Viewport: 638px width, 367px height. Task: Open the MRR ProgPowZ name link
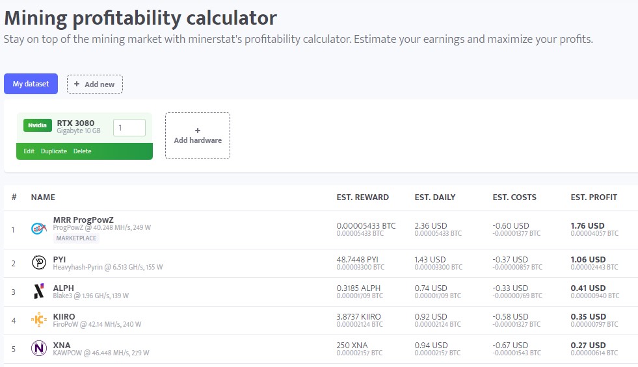tap(83, 220)
